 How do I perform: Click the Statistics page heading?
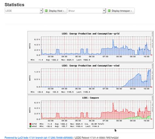[14, 5]
